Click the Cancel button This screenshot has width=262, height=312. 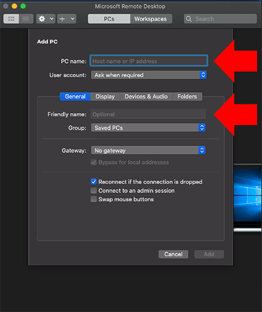click(x=174, y=254)
